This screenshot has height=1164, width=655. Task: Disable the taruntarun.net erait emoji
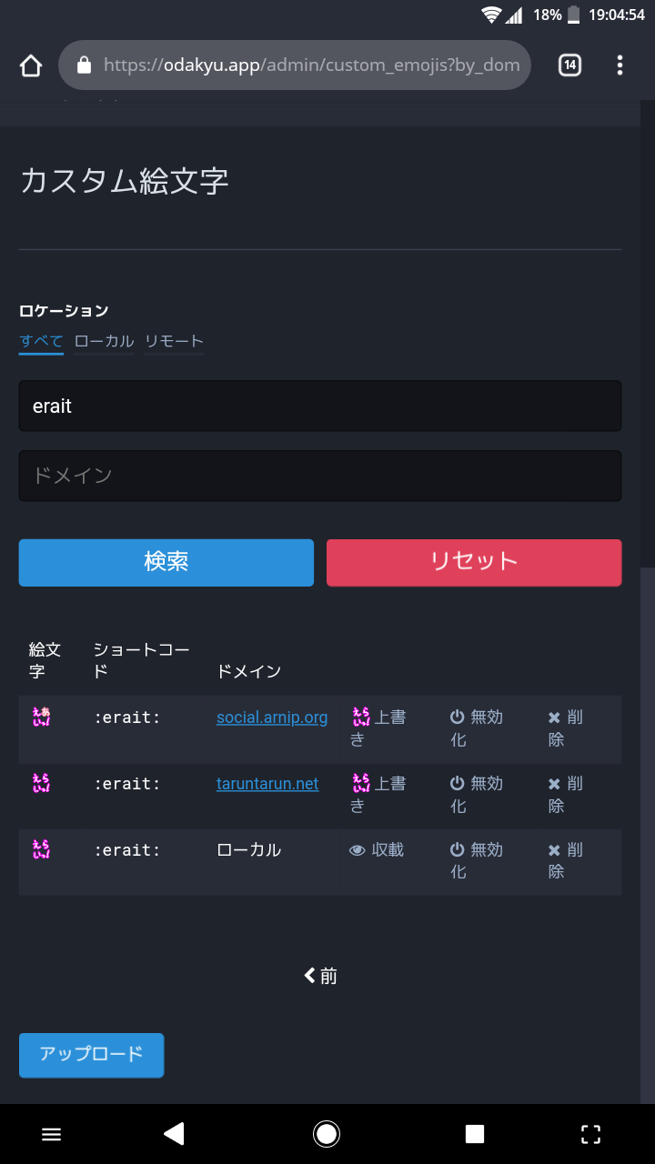(x=476, y=795)
